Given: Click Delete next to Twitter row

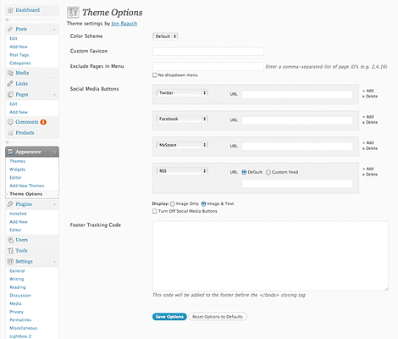Looking at the screenshot, I should 370,97.
